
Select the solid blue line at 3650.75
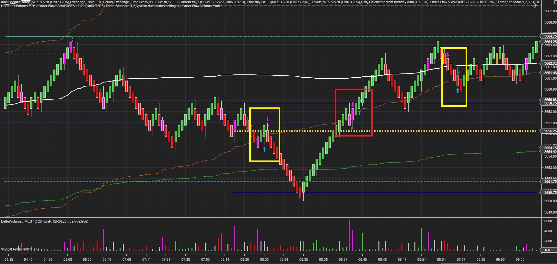tap(385, 192)
